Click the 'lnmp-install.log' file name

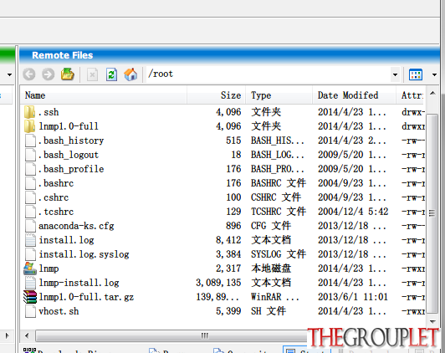pyautogui.click(x=79, y=283)
